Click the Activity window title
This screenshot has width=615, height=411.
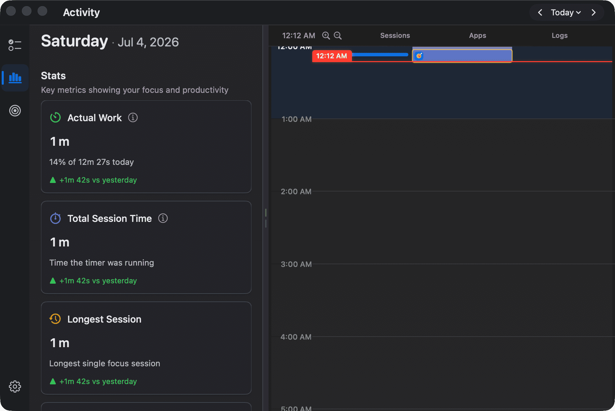pyautogui.click(x=81, y=12)
